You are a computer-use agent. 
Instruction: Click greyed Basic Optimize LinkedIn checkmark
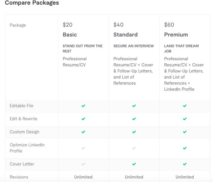pyautogui.click(x=83, y=148)
